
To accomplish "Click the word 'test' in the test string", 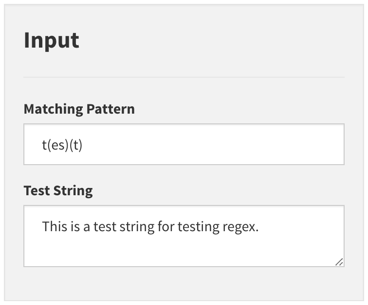I will 105,227.
